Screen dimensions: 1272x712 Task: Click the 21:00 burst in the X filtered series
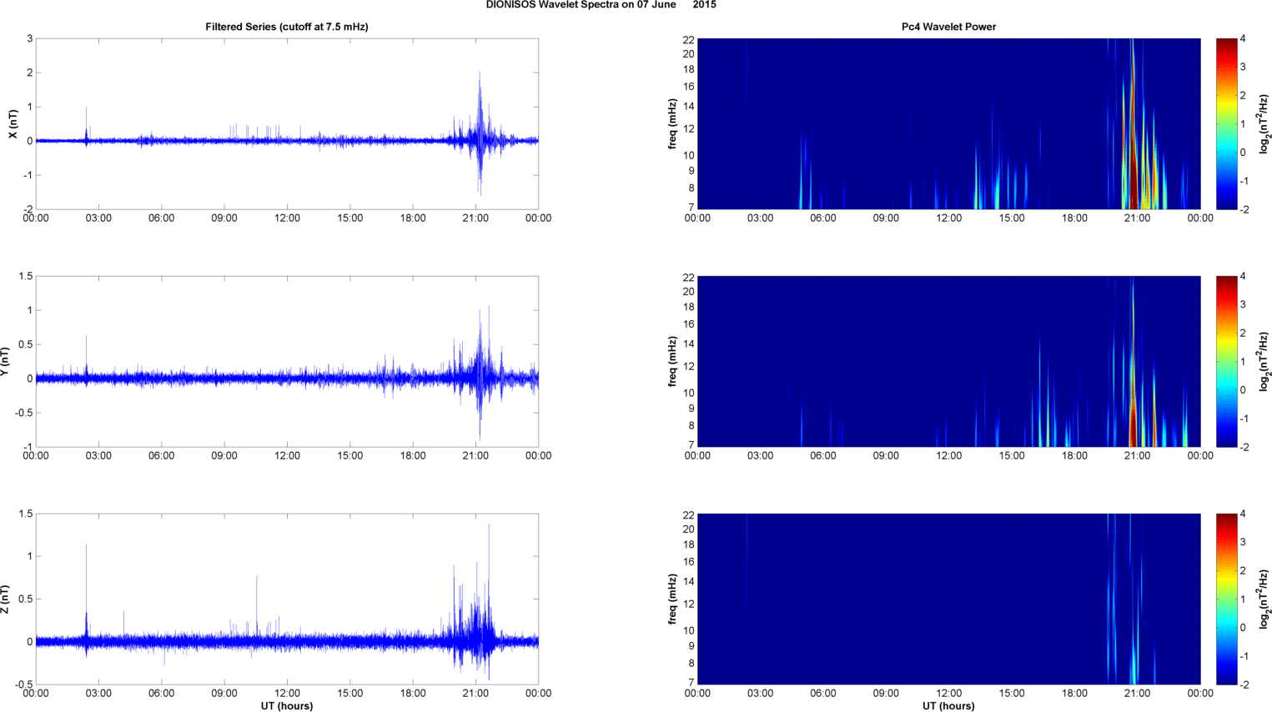click(480, 133)
